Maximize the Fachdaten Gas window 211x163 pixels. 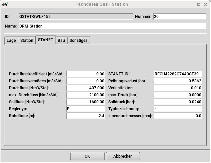199,4
